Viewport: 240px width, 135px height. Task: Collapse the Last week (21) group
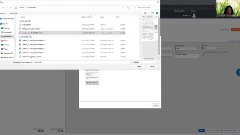pos(18,37)
